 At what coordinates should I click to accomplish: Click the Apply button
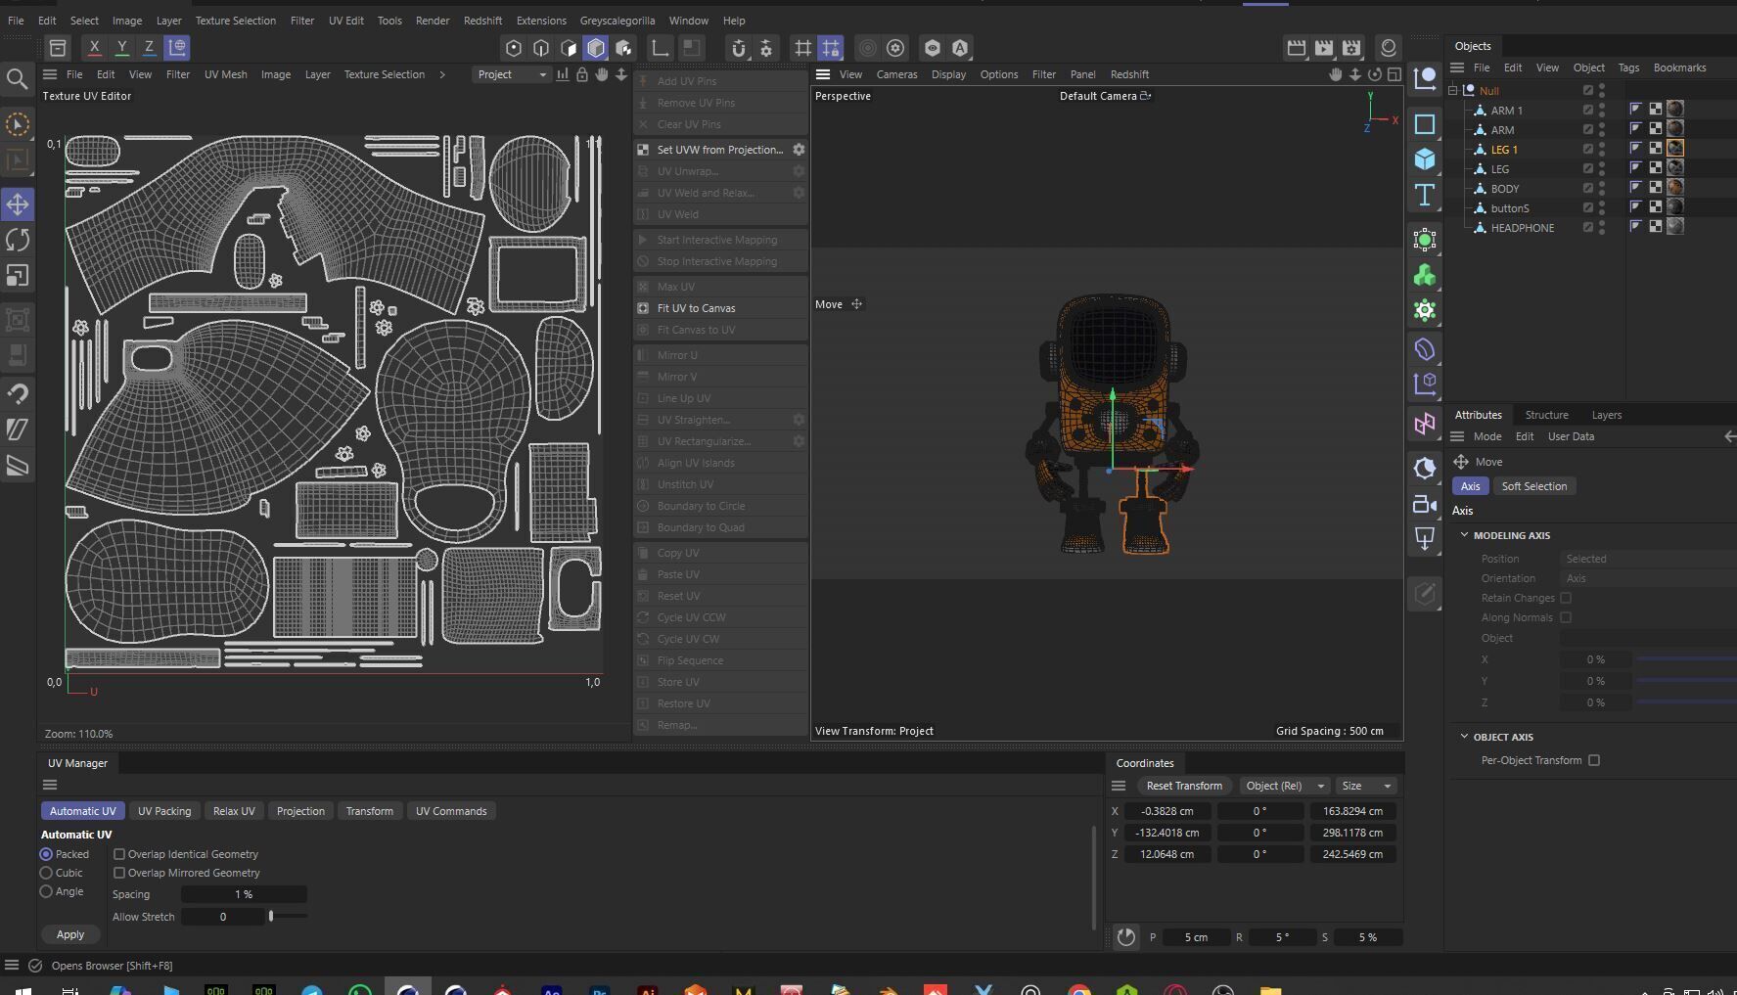[x=70, y=934]
